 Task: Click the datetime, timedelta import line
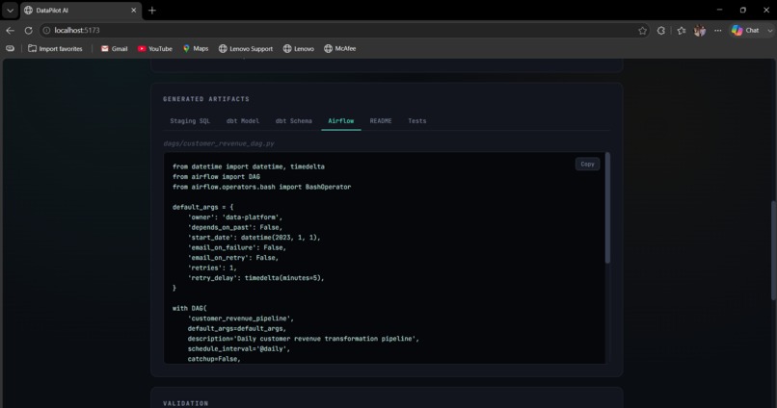(x=249, y=166)
